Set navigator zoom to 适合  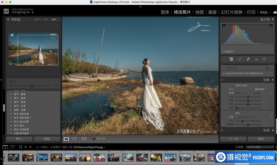click(37, 20)
